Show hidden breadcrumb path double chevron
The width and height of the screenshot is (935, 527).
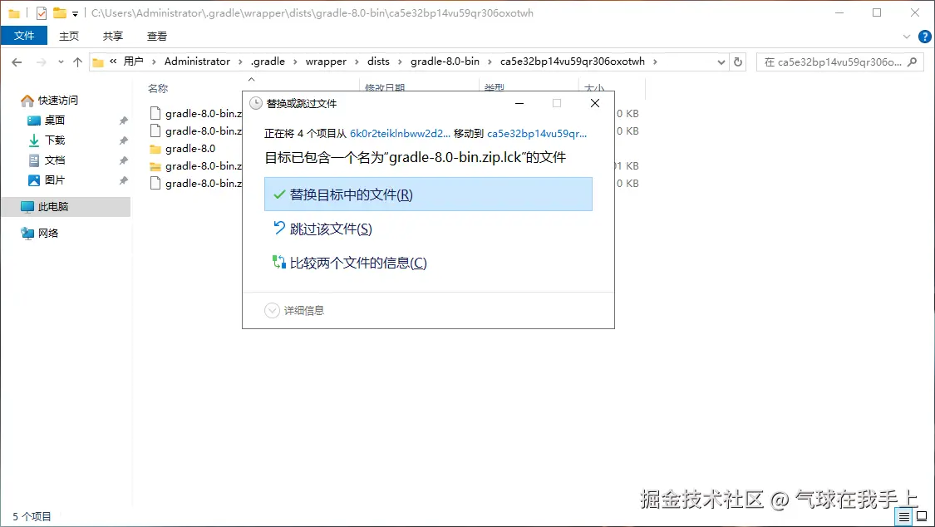click(113, 62)
